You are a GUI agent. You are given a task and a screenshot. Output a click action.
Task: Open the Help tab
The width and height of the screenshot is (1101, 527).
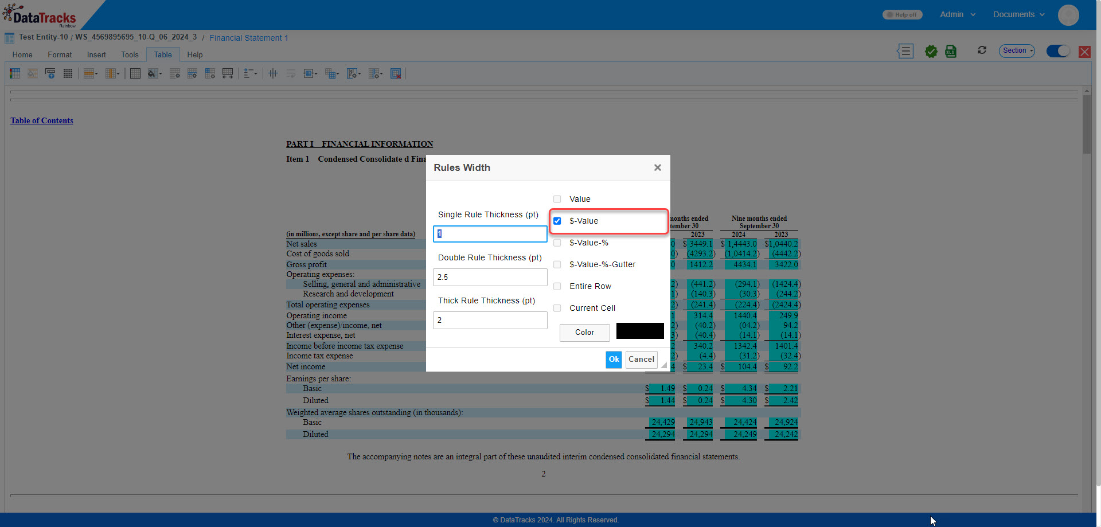tap(195, 55)
